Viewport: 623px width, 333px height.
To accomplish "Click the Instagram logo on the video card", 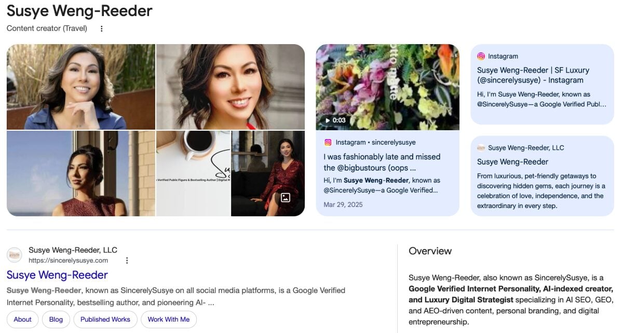I will pyautogui.click(x=328, y=142).
